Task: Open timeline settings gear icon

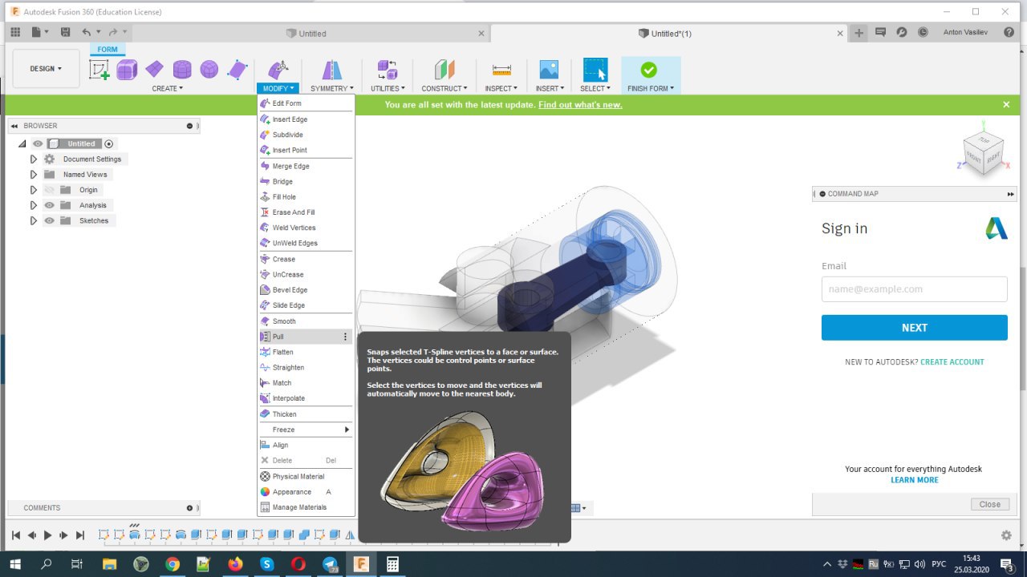Action: [x=1006, y=535]
